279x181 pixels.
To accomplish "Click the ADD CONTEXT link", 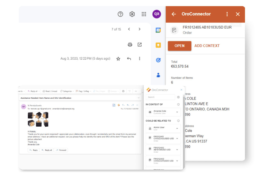I will pyautogui.click(x=207, y=46).
